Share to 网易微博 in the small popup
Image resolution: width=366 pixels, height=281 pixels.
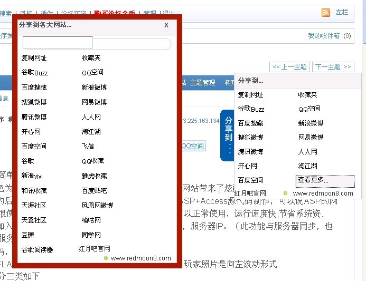click(311, 138)
